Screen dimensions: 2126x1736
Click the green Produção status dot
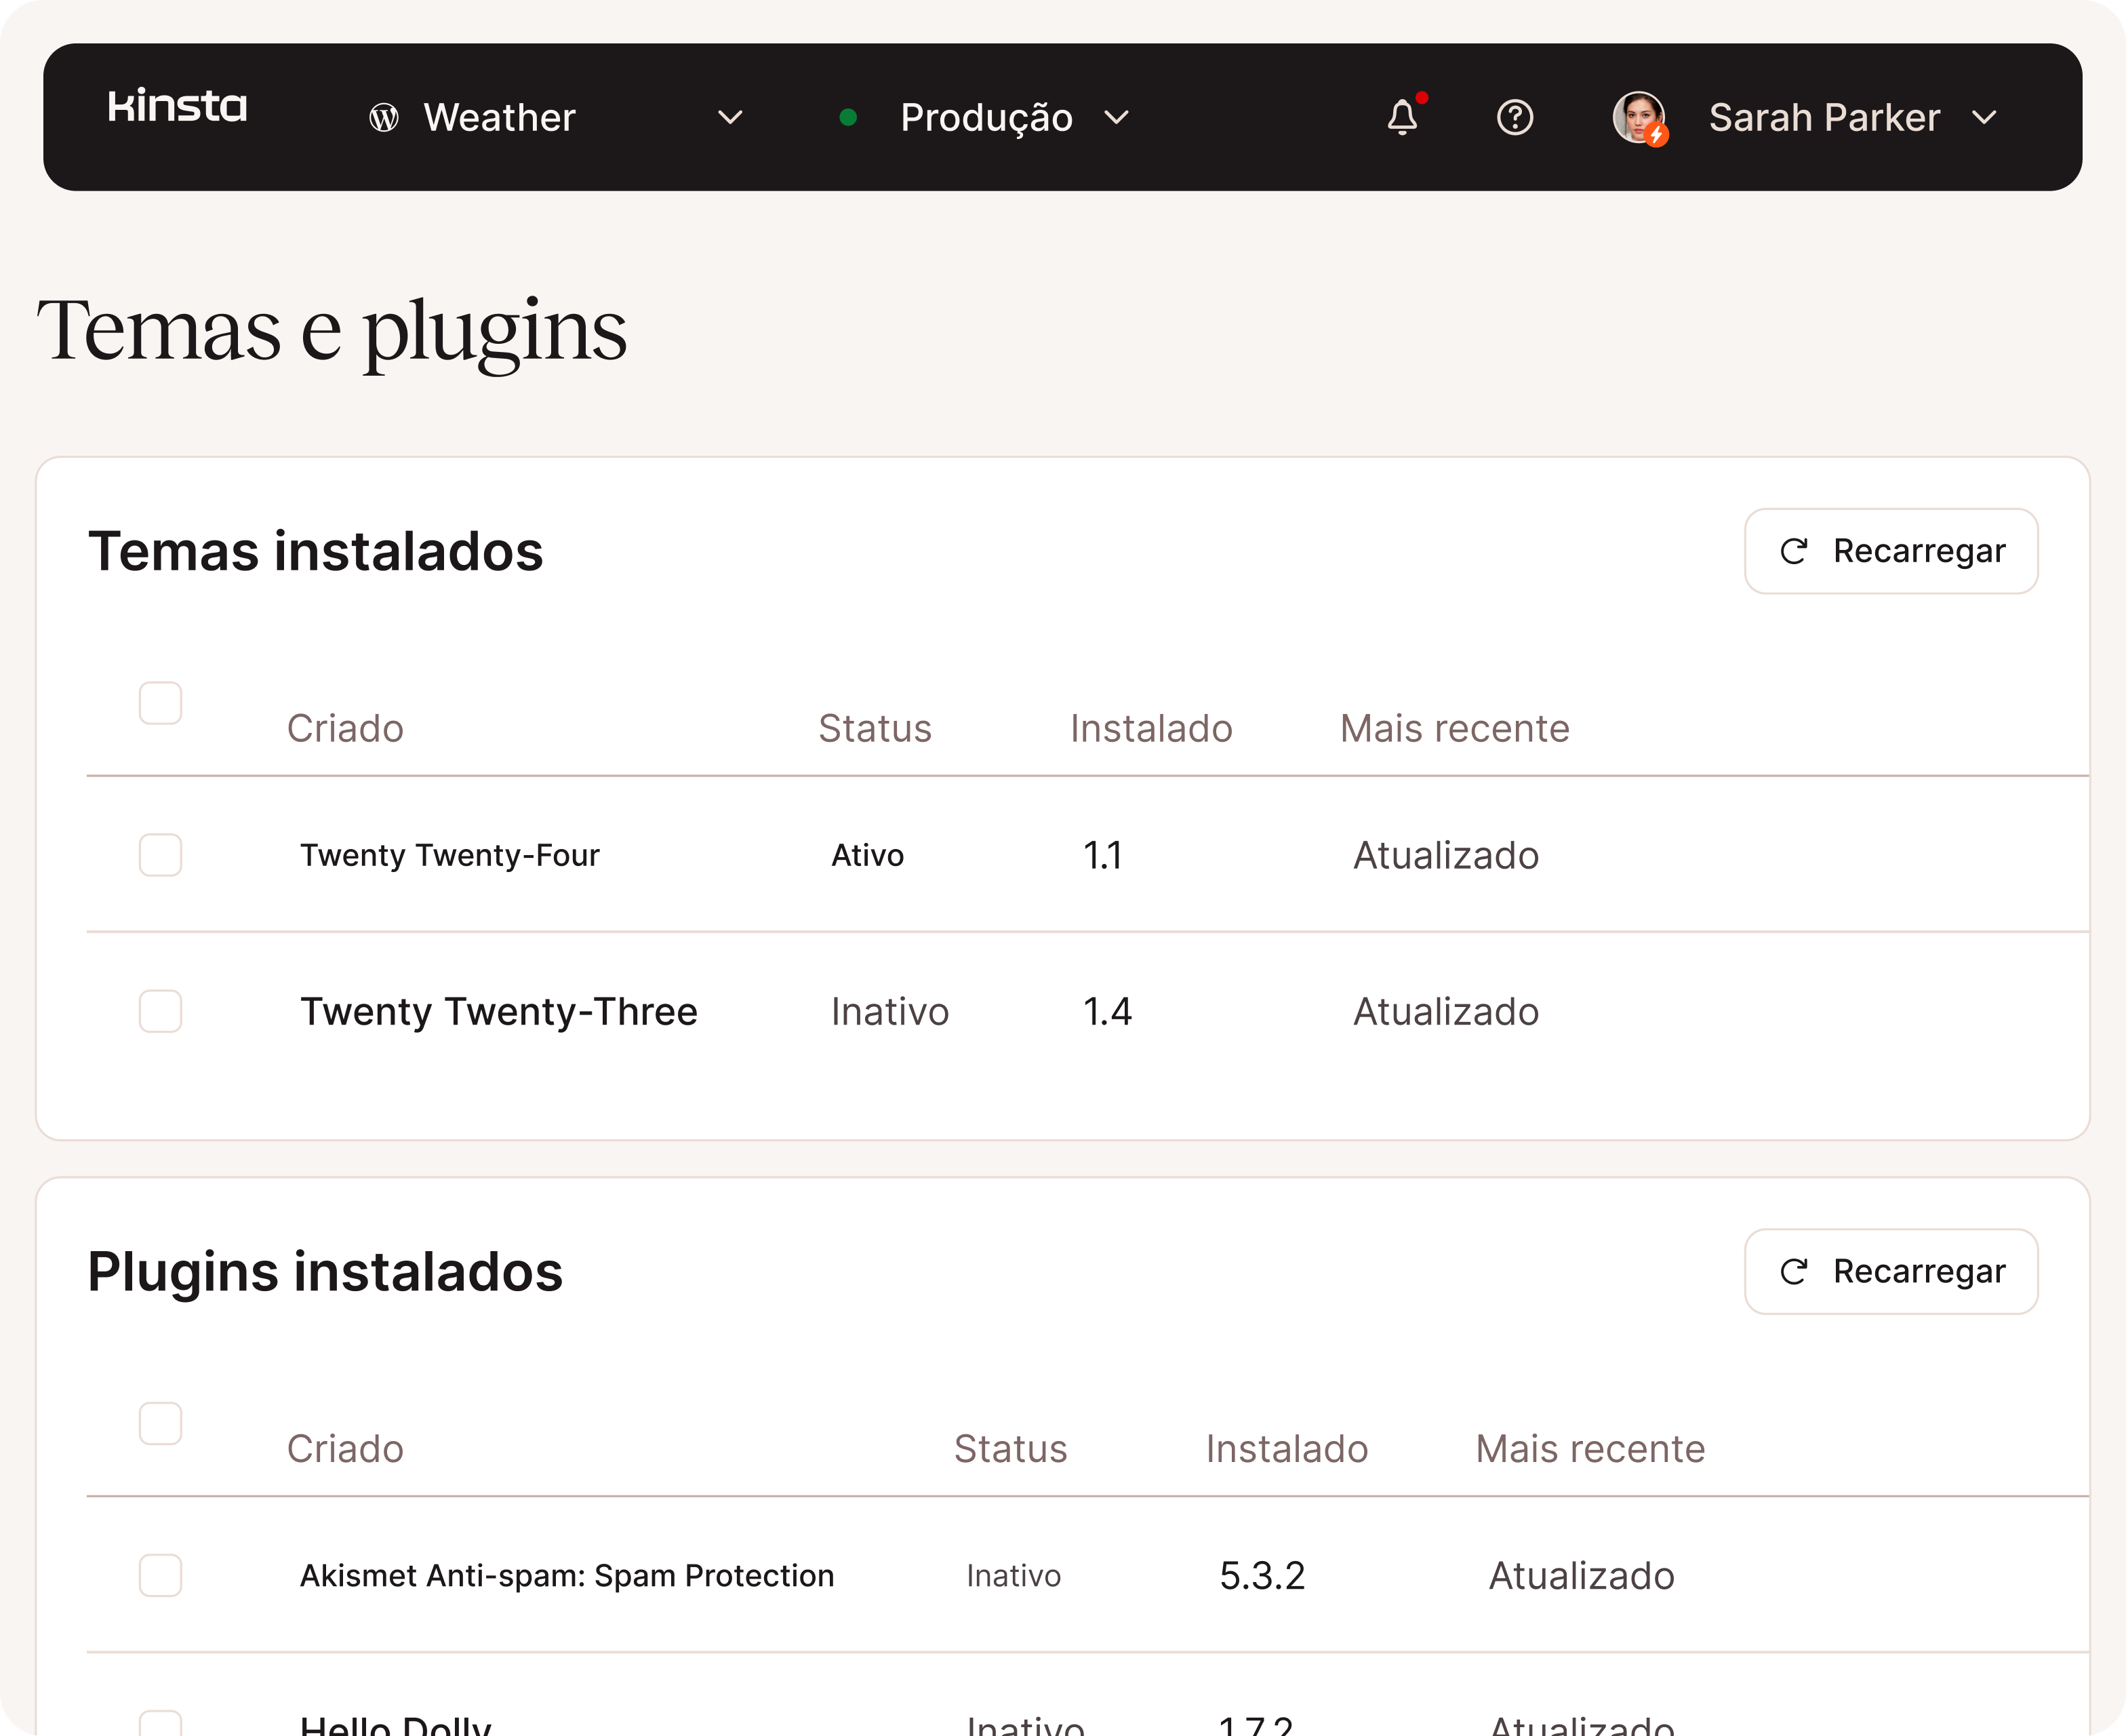pos(847,118)
